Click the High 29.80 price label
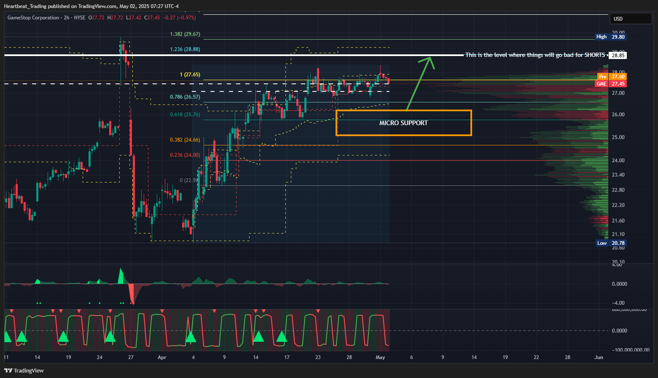Viewport: 658px width, 378px height. pos(611,37)
